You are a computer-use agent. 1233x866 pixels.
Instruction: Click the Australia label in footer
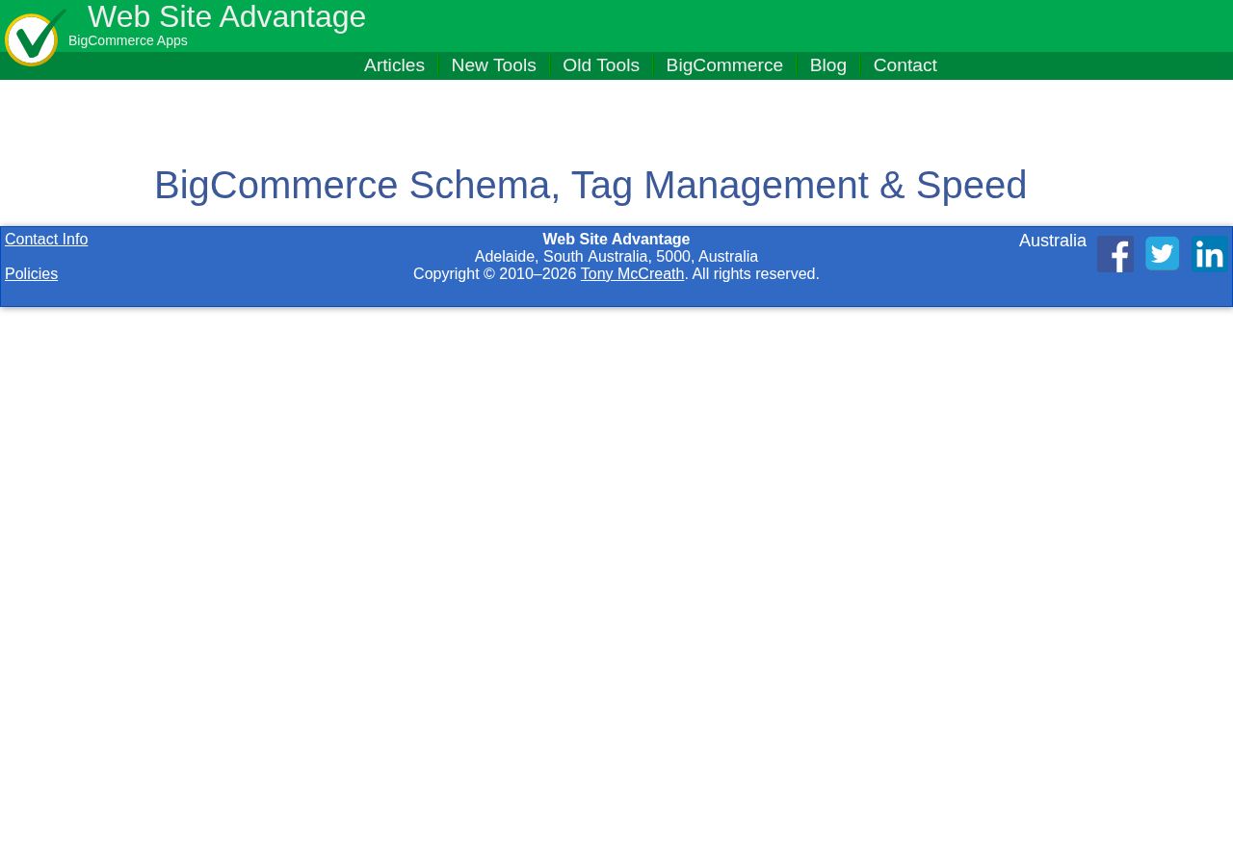(x=1053, y=241)
